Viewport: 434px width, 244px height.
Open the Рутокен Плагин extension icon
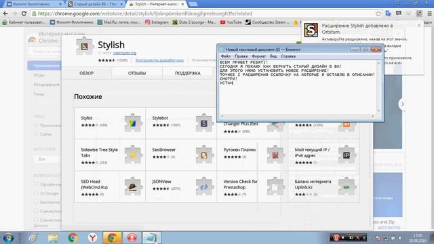pos(275,155)
